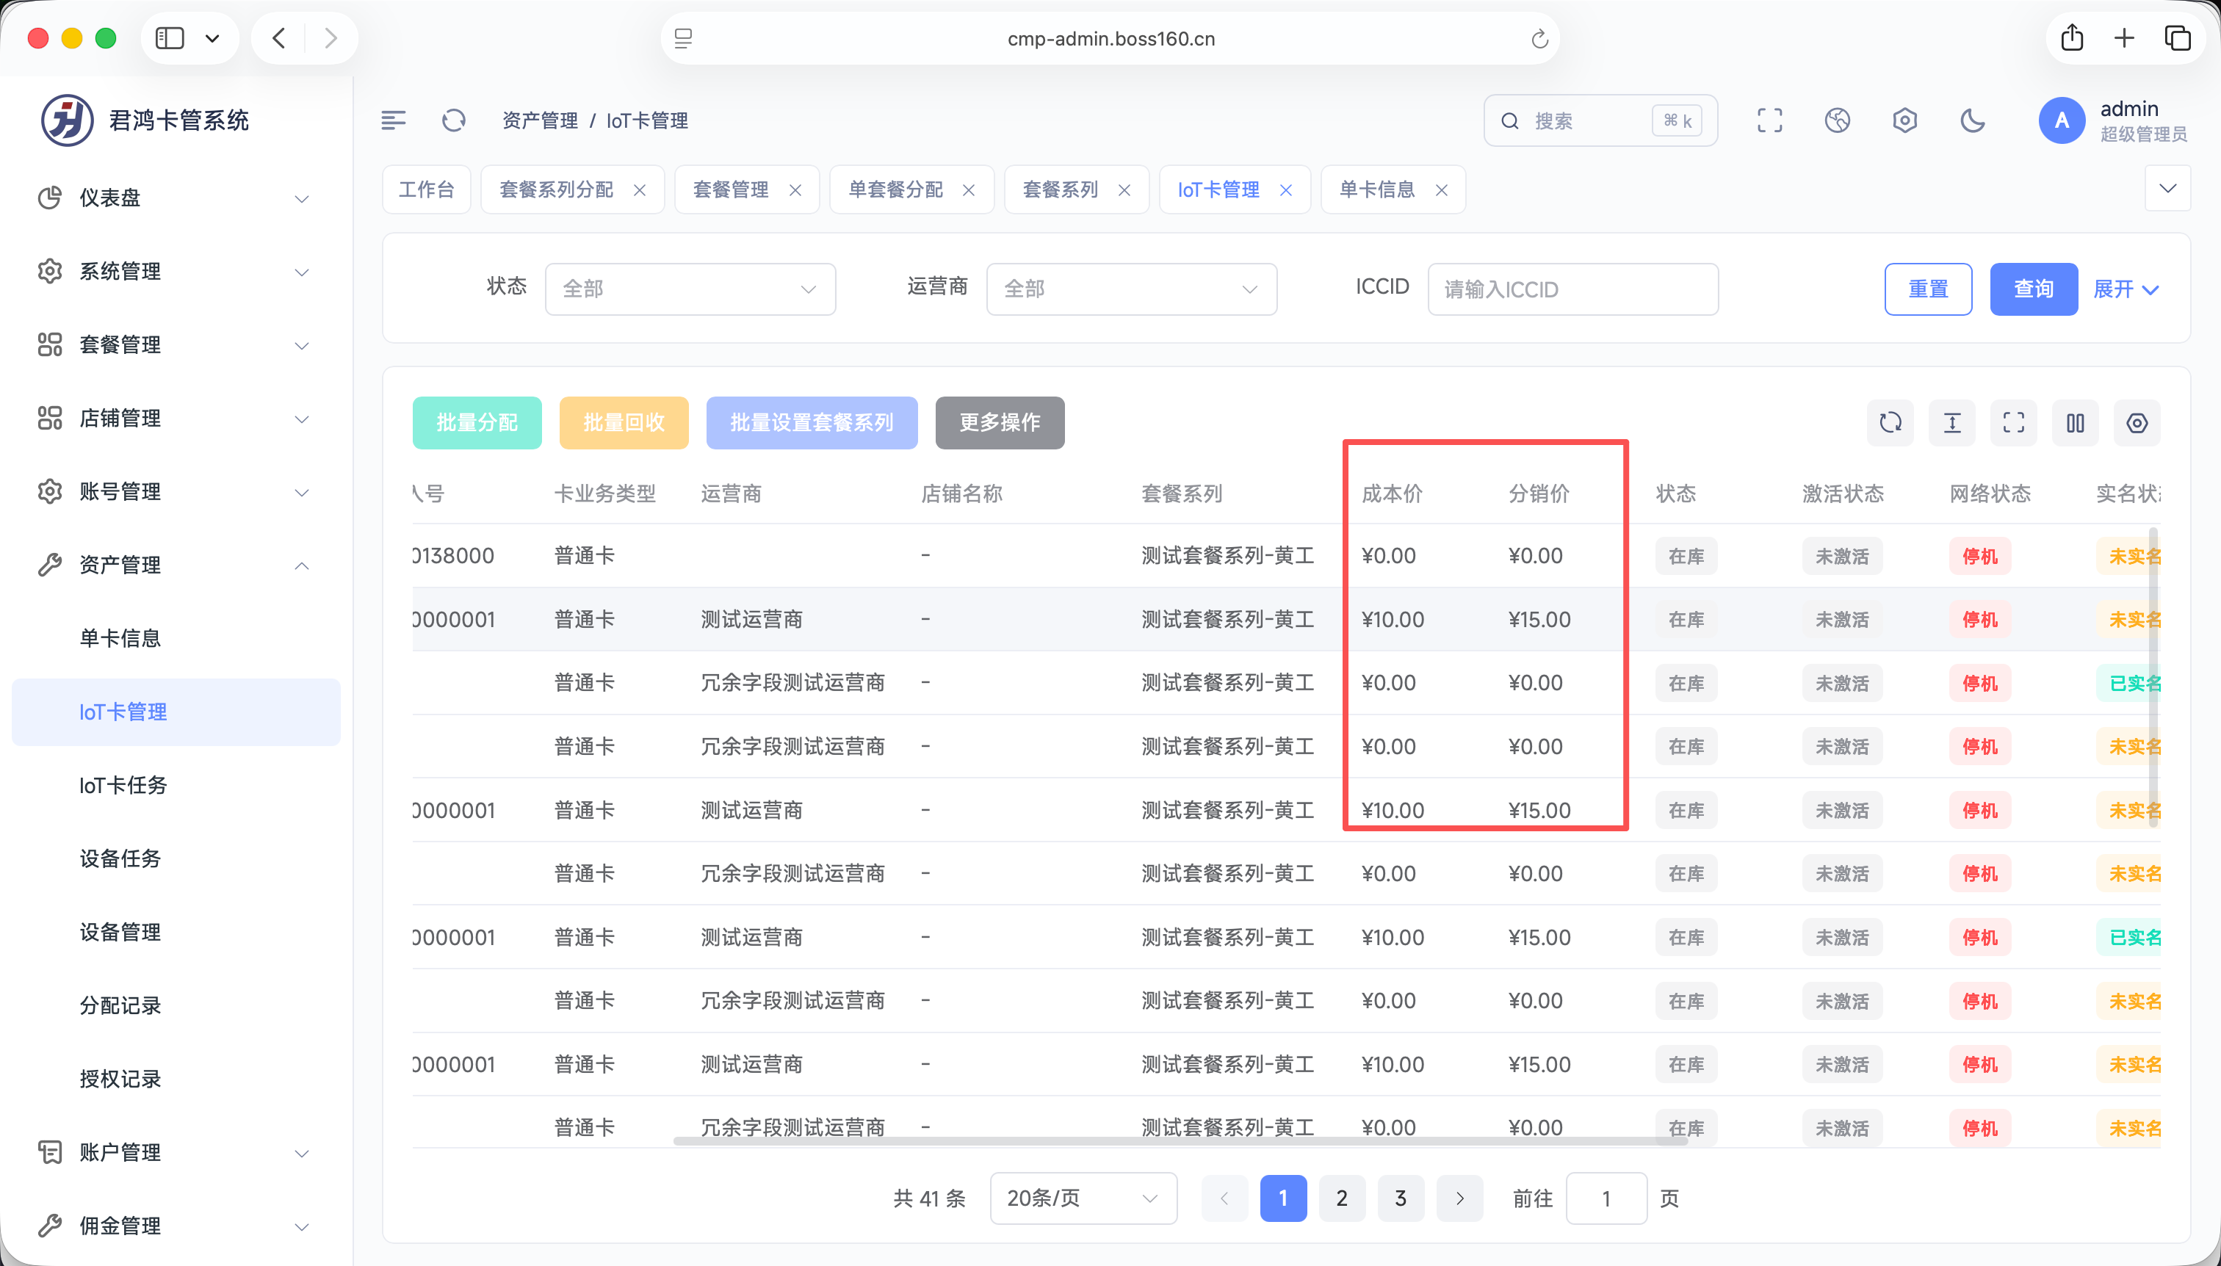
Task: Click the page reload icon beside breadcrumb
Action: pyautogui.click(x=454, y=121)
